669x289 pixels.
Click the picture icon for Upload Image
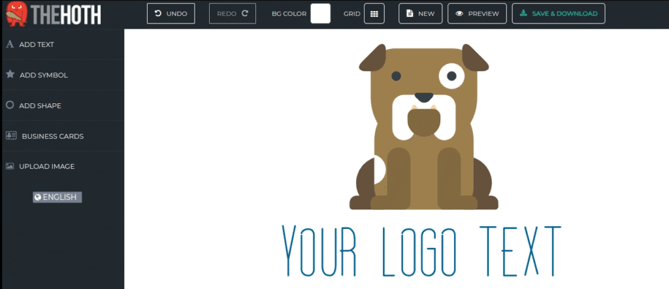(10, 166)
